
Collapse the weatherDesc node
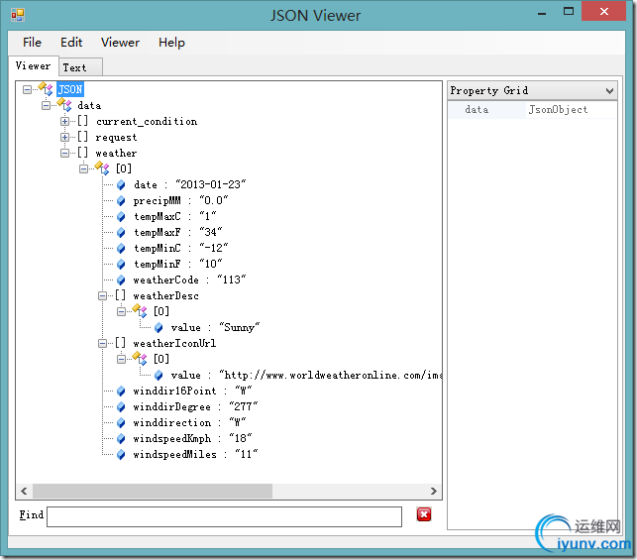coord(103,296)
